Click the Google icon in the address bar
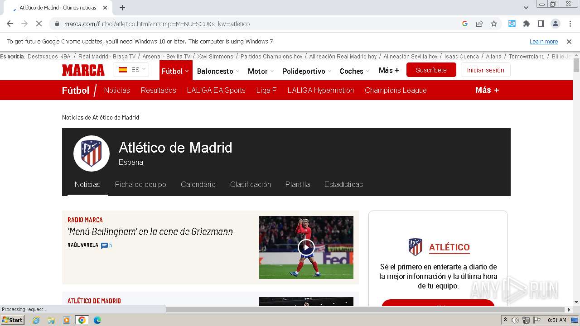Image resolution: width=580 pixels, height=326 pixels. 465,24
